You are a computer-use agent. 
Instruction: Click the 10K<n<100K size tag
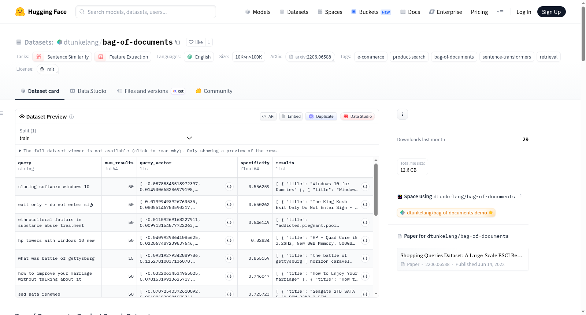point(249,57)
